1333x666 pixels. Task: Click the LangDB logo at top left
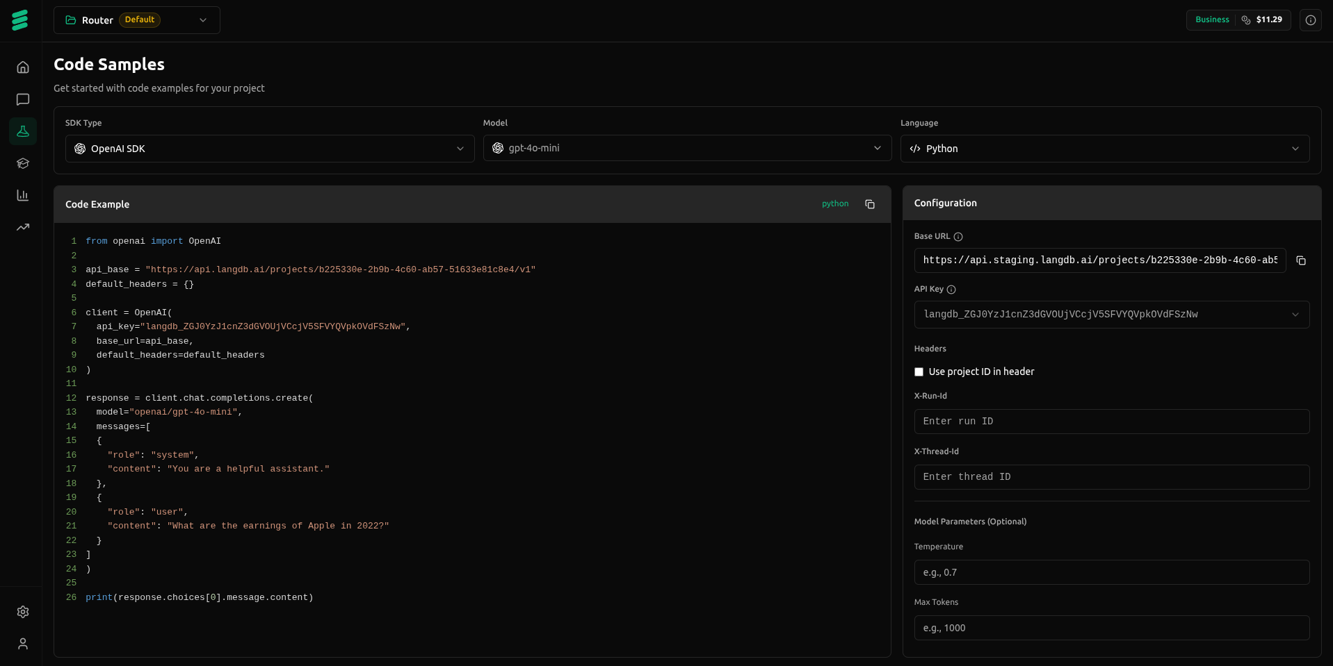21,19
